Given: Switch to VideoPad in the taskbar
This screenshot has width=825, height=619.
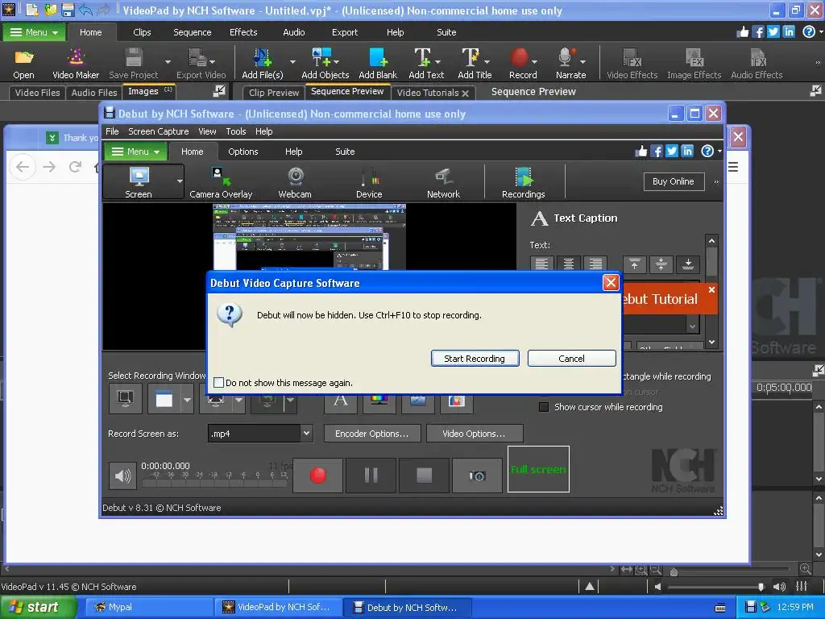Looking at the screenshot, I should tap(277, 608).
